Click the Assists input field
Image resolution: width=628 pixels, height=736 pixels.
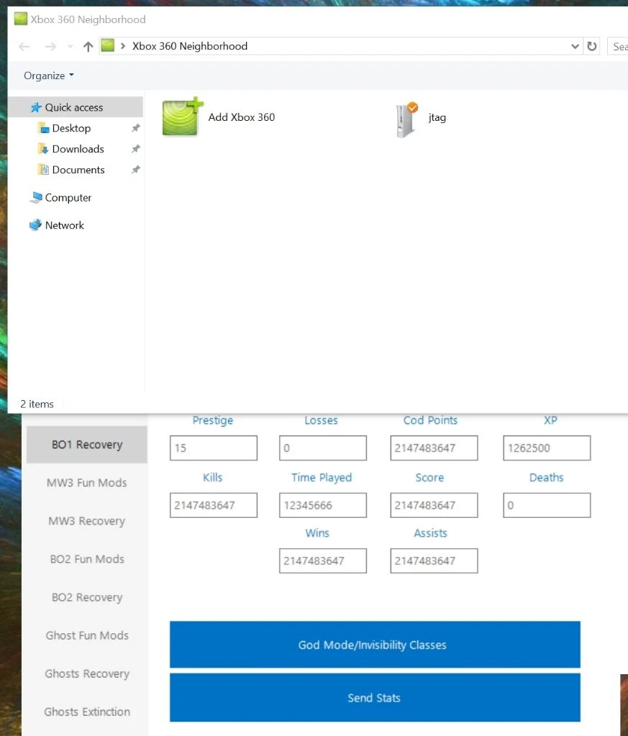[434, 560]
